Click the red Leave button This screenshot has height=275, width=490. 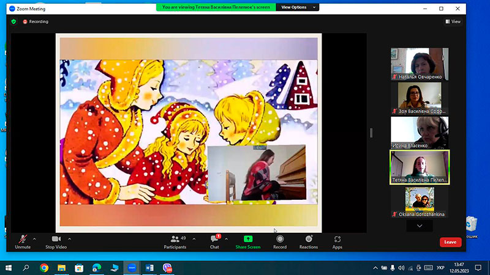pos(450,242)
